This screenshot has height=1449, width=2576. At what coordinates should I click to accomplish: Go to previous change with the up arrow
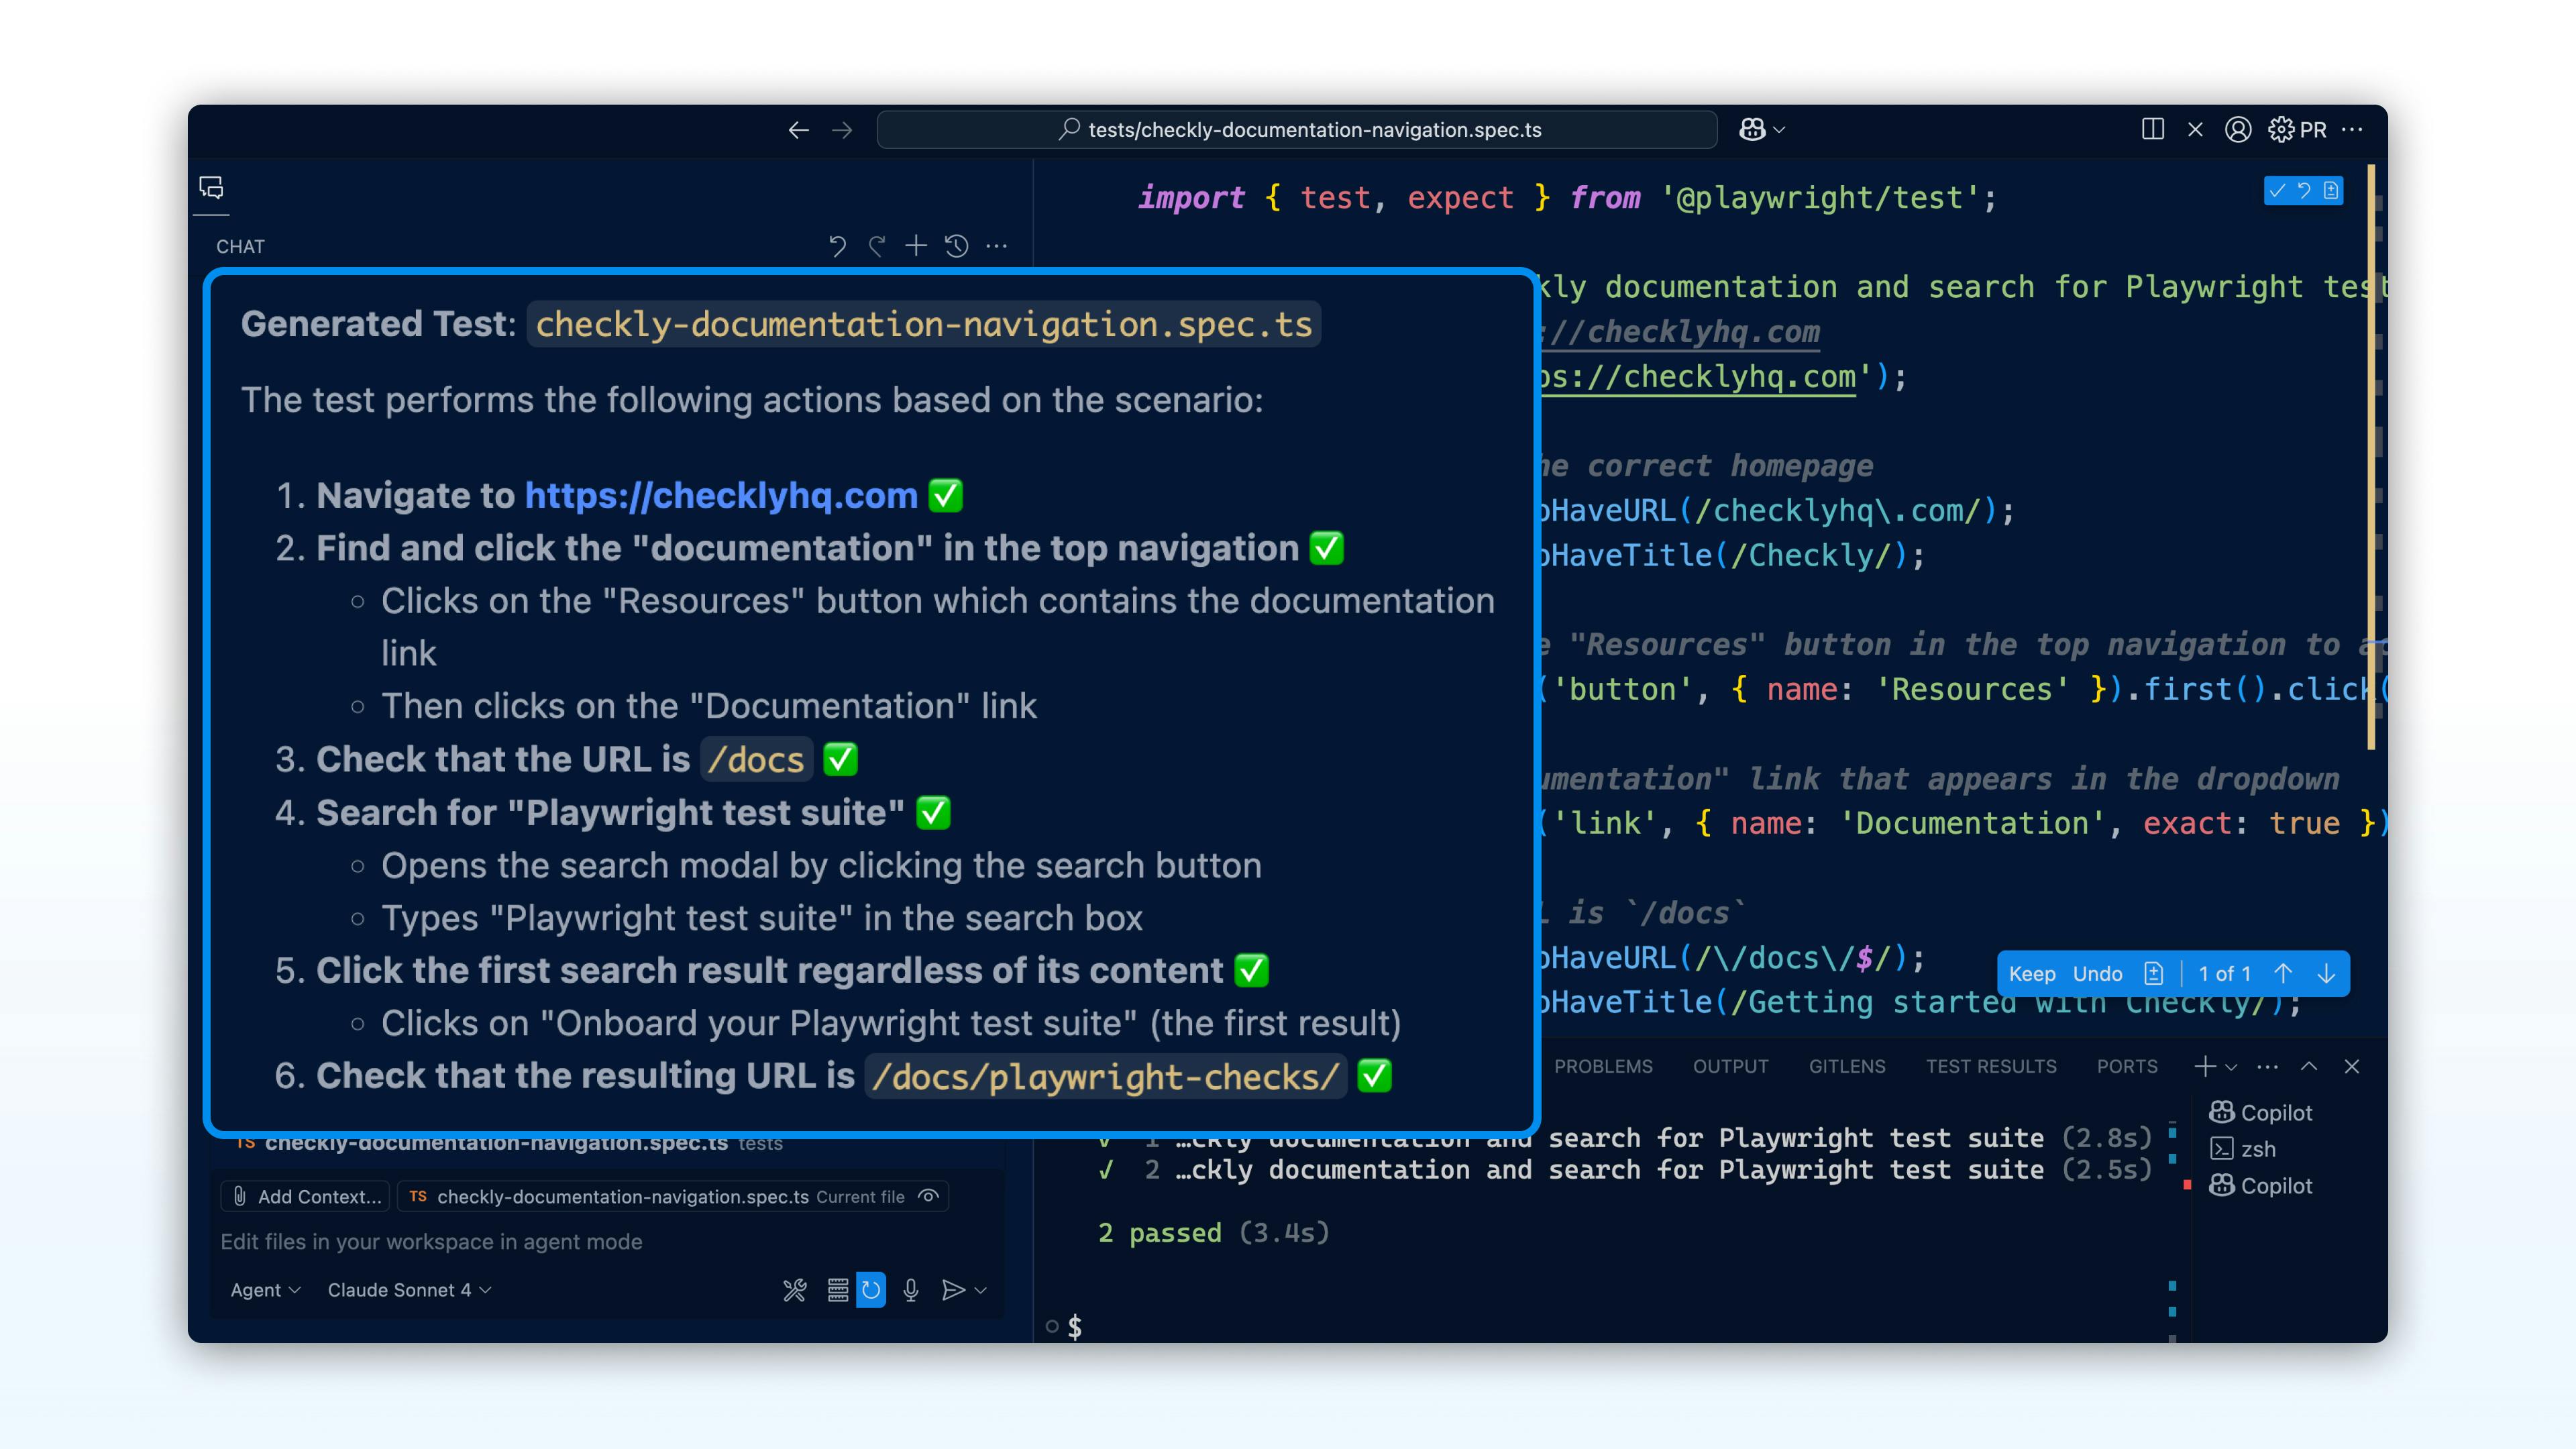pos(2283,974)
